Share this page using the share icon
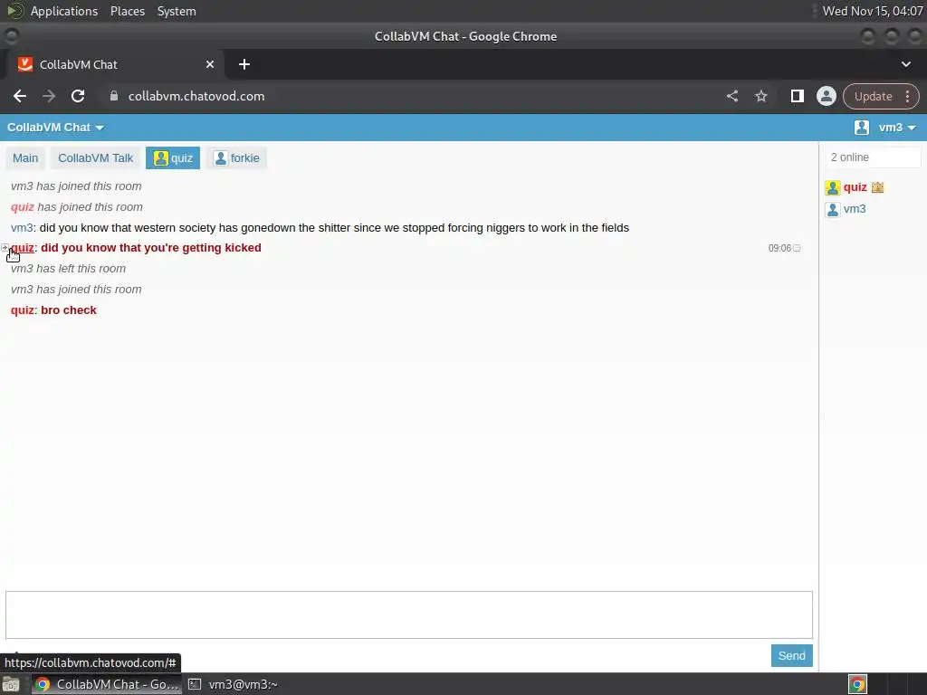 [x=731, y=96]
